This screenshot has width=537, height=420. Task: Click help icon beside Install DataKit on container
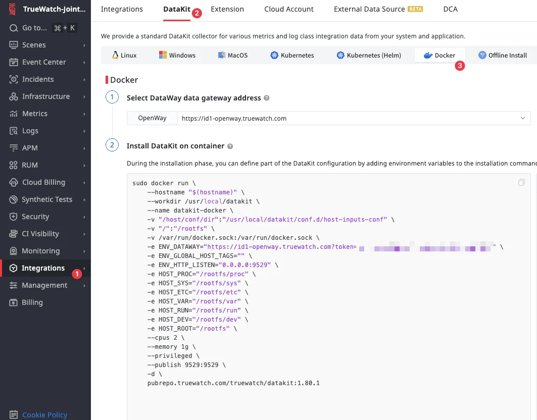pos(230,146)
